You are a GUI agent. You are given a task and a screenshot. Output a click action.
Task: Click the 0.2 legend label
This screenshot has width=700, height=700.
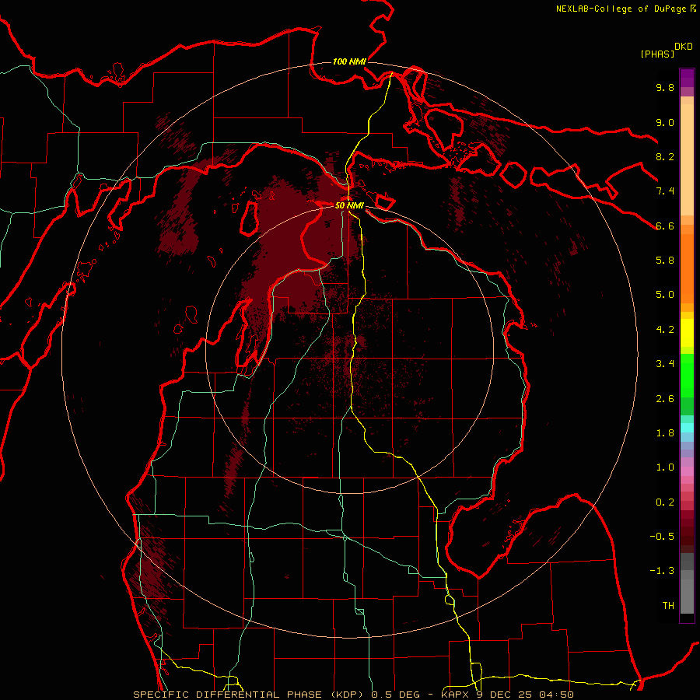[x=665, y=502]
